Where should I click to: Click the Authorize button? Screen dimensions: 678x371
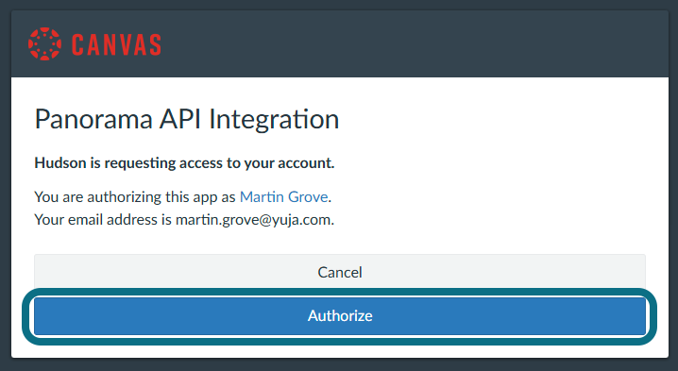tap(340, 315)
